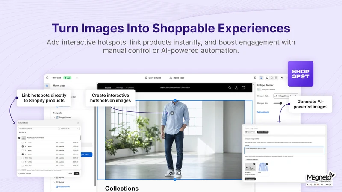Click the hotspot marker on the sneaker
The width and height of the screenshot is (342, 192).
tap(179, 173)
